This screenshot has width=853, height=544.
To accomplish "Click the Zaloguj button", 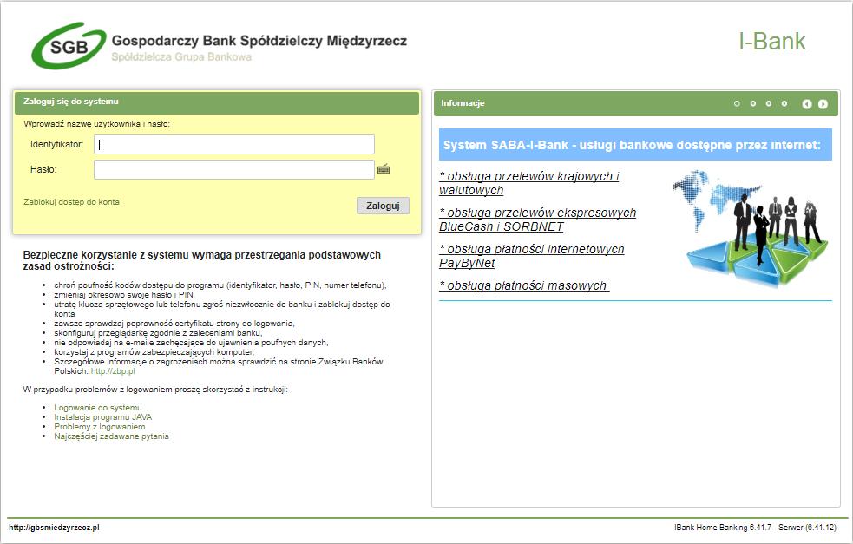I will click(x=383, y=206).
